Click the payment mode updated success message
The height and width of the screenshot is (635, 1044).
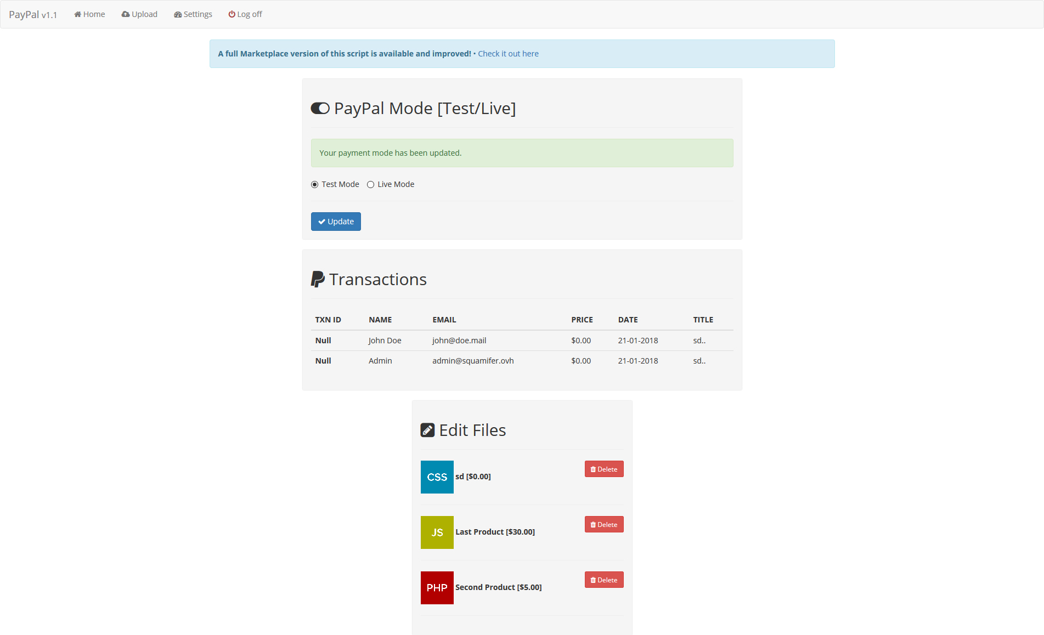[522, 153]
